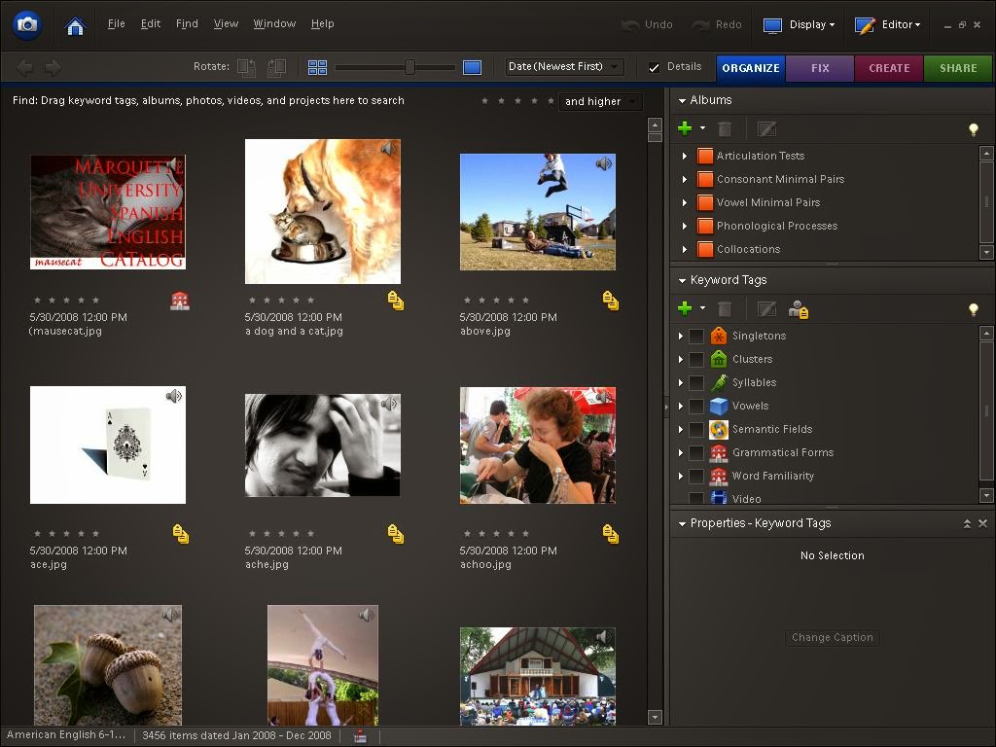Viewport: 996px width, 747px height.
Task: Click the rotate left icon
Action: 246,67
